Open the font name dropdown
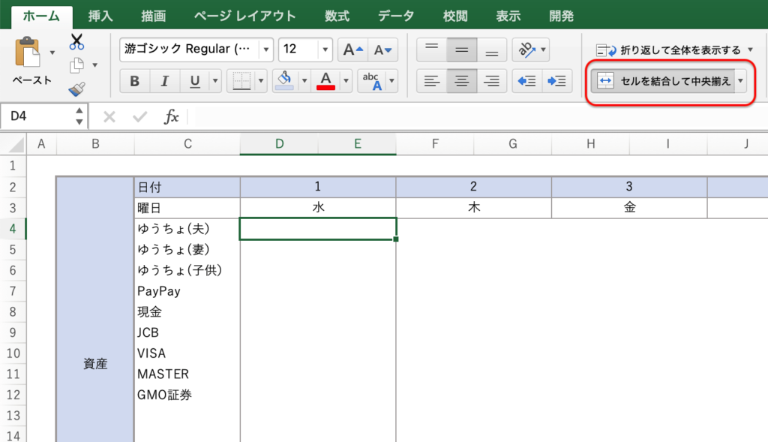 [266, 50]
